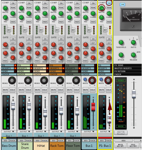Screen dimensions: 142x150
Task: Click the Floor Tom channel name label
Action: tap(73, 146)
